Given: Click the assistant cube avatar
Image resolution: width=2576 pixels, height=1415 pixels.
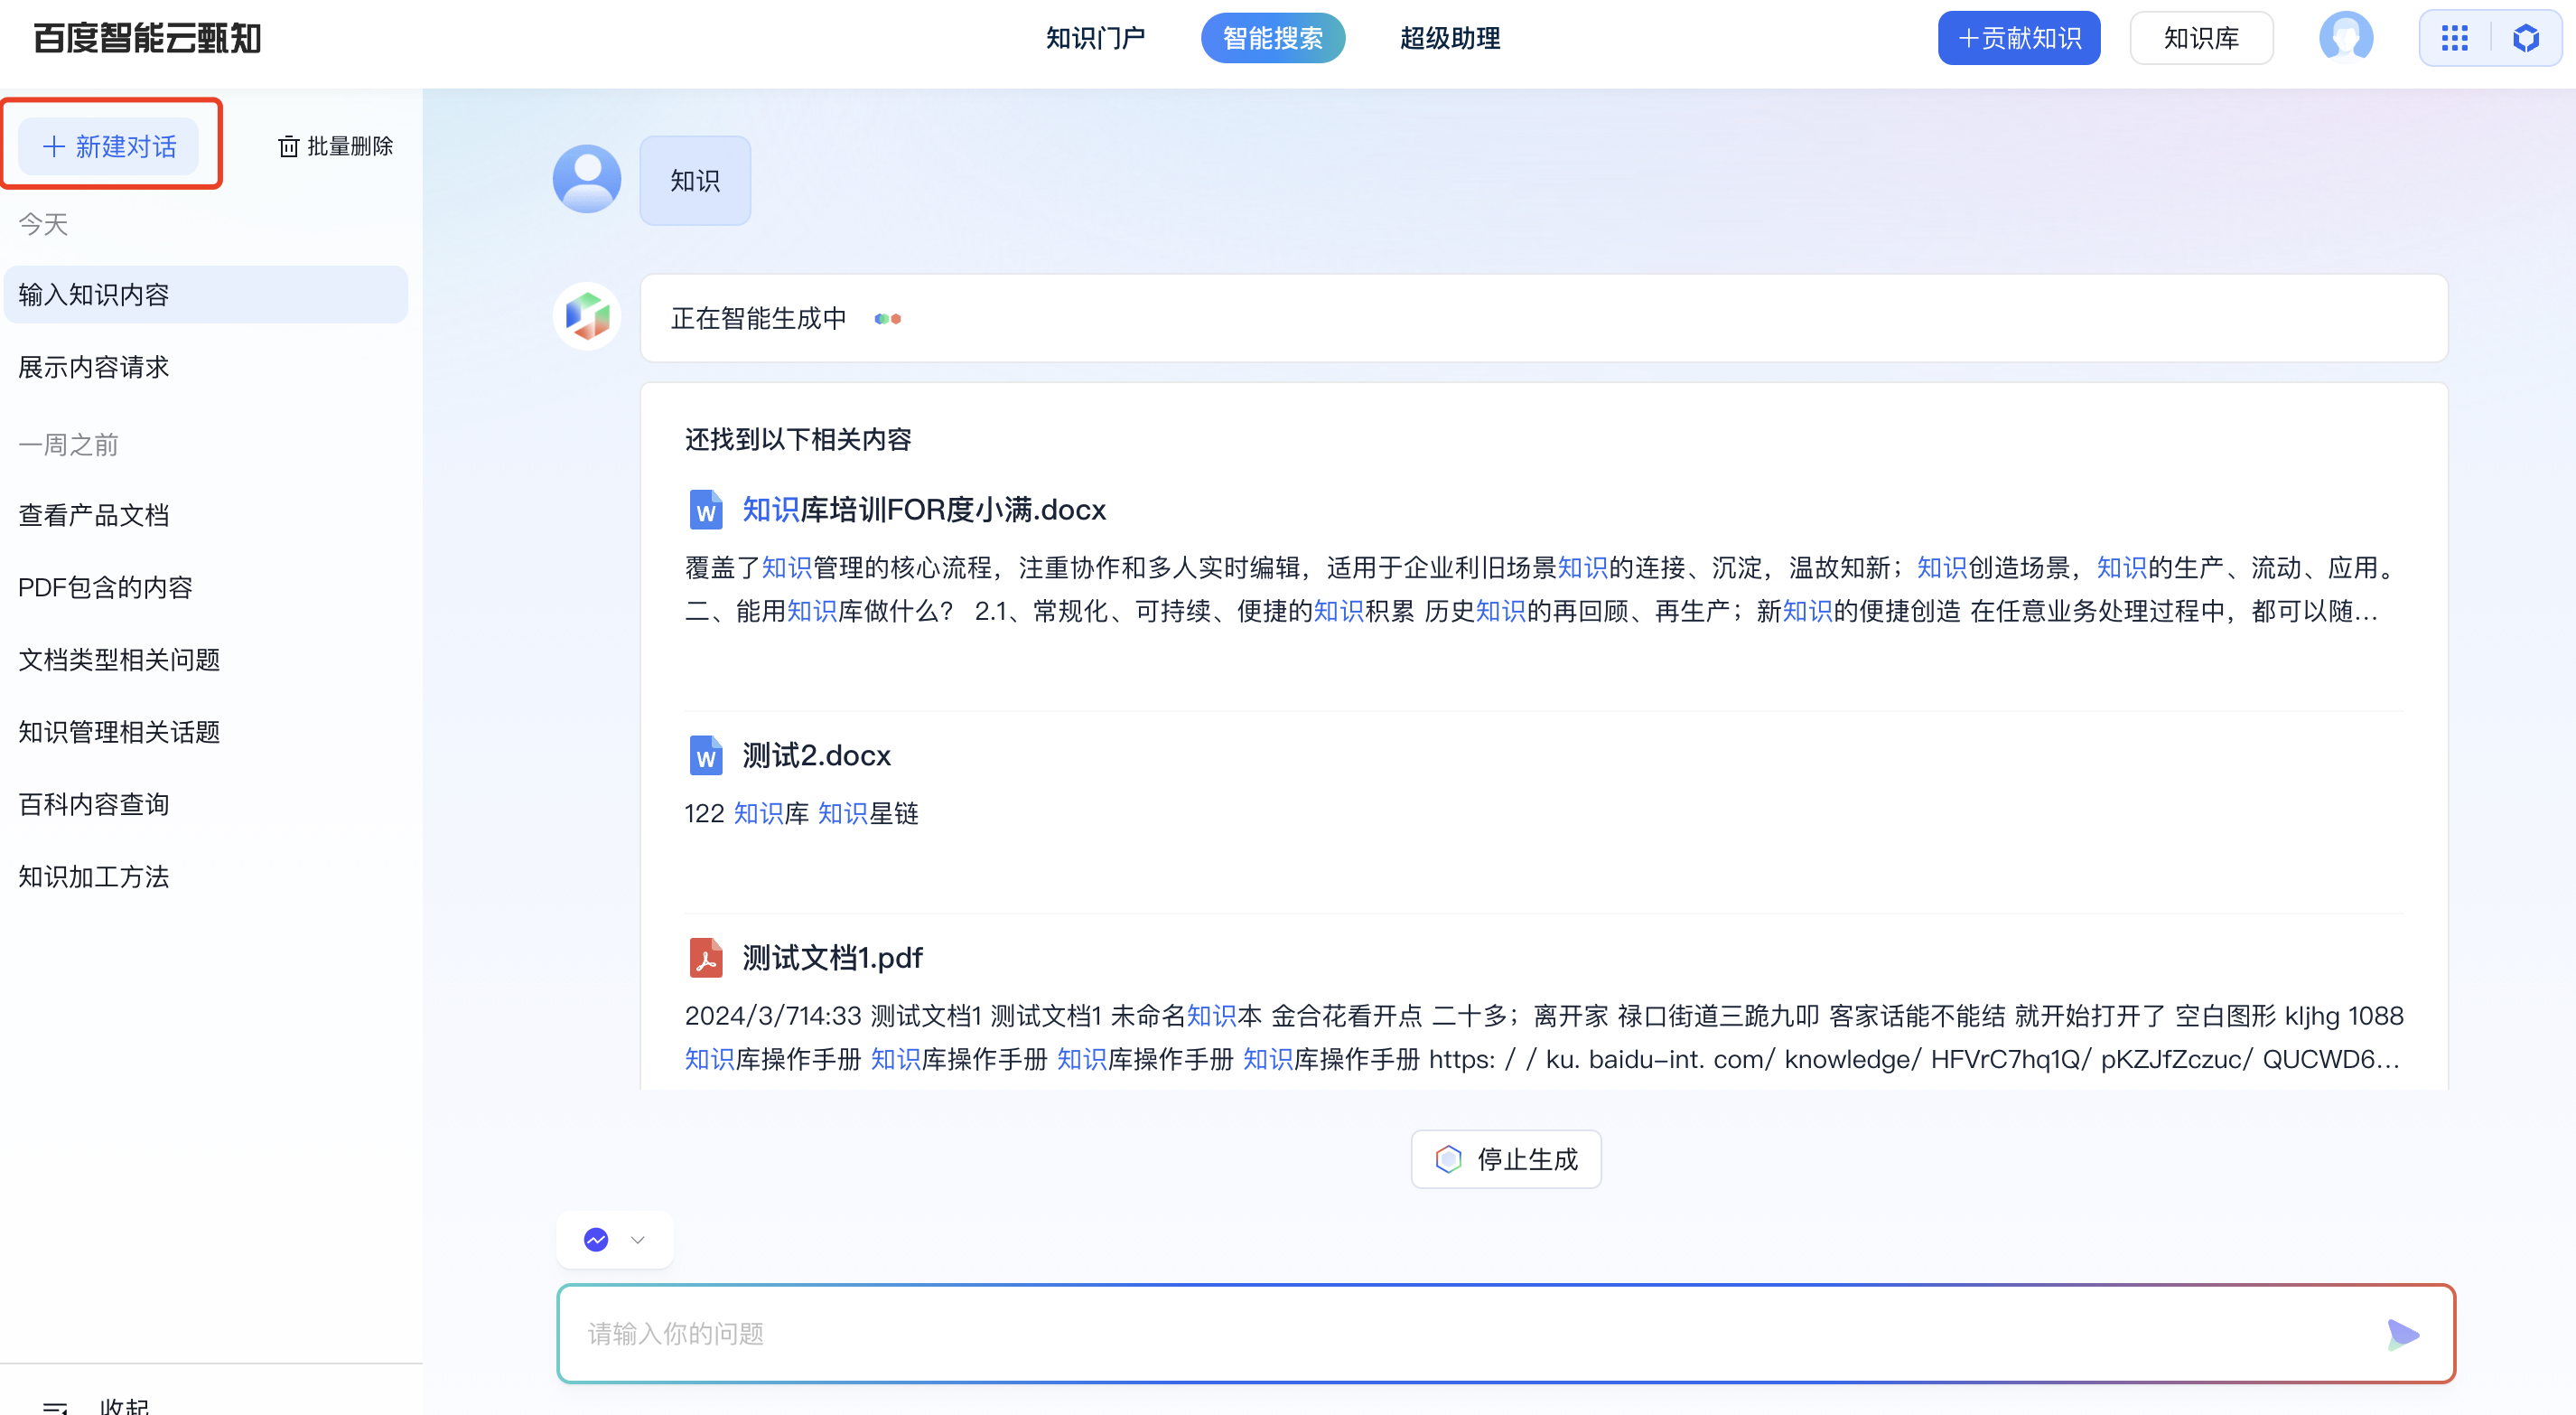Looking at the screenshot, I should 587,316.
